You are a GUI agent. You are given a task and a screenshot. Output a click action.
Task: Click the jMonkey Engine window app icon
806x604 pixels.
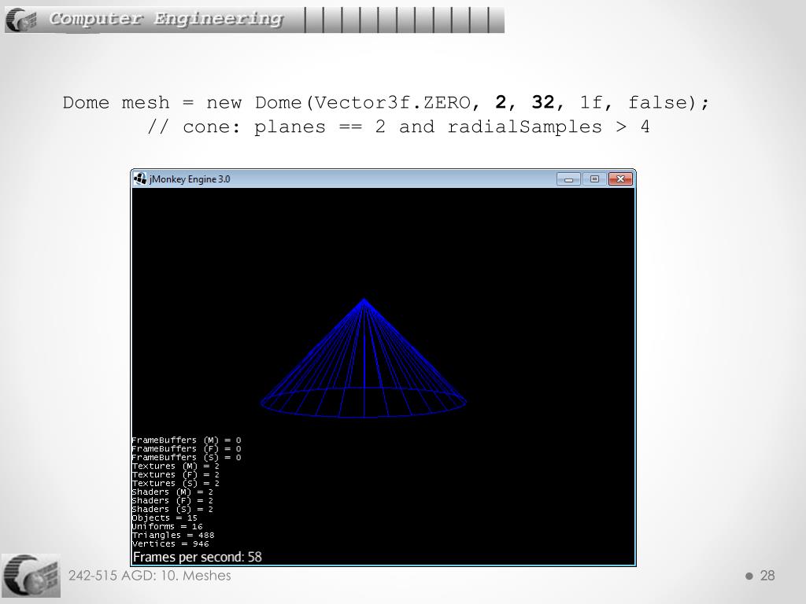pyautogui.click(x=140, y=179)
